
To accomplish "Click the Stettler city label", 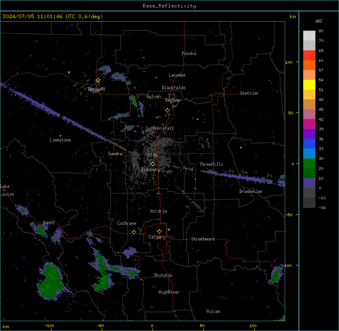I will tap(249, 93).
